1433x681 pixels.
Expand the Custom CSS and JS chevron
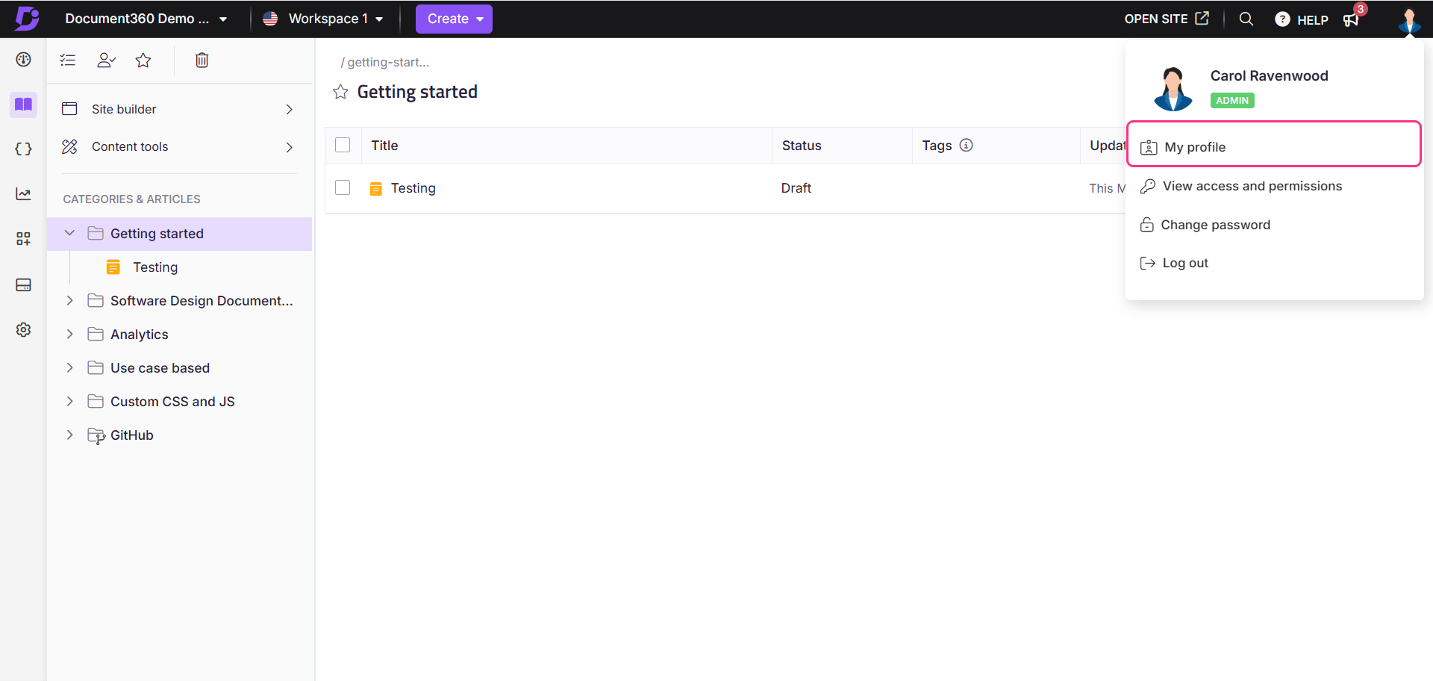pyautogui.click(x=69, y=401)
